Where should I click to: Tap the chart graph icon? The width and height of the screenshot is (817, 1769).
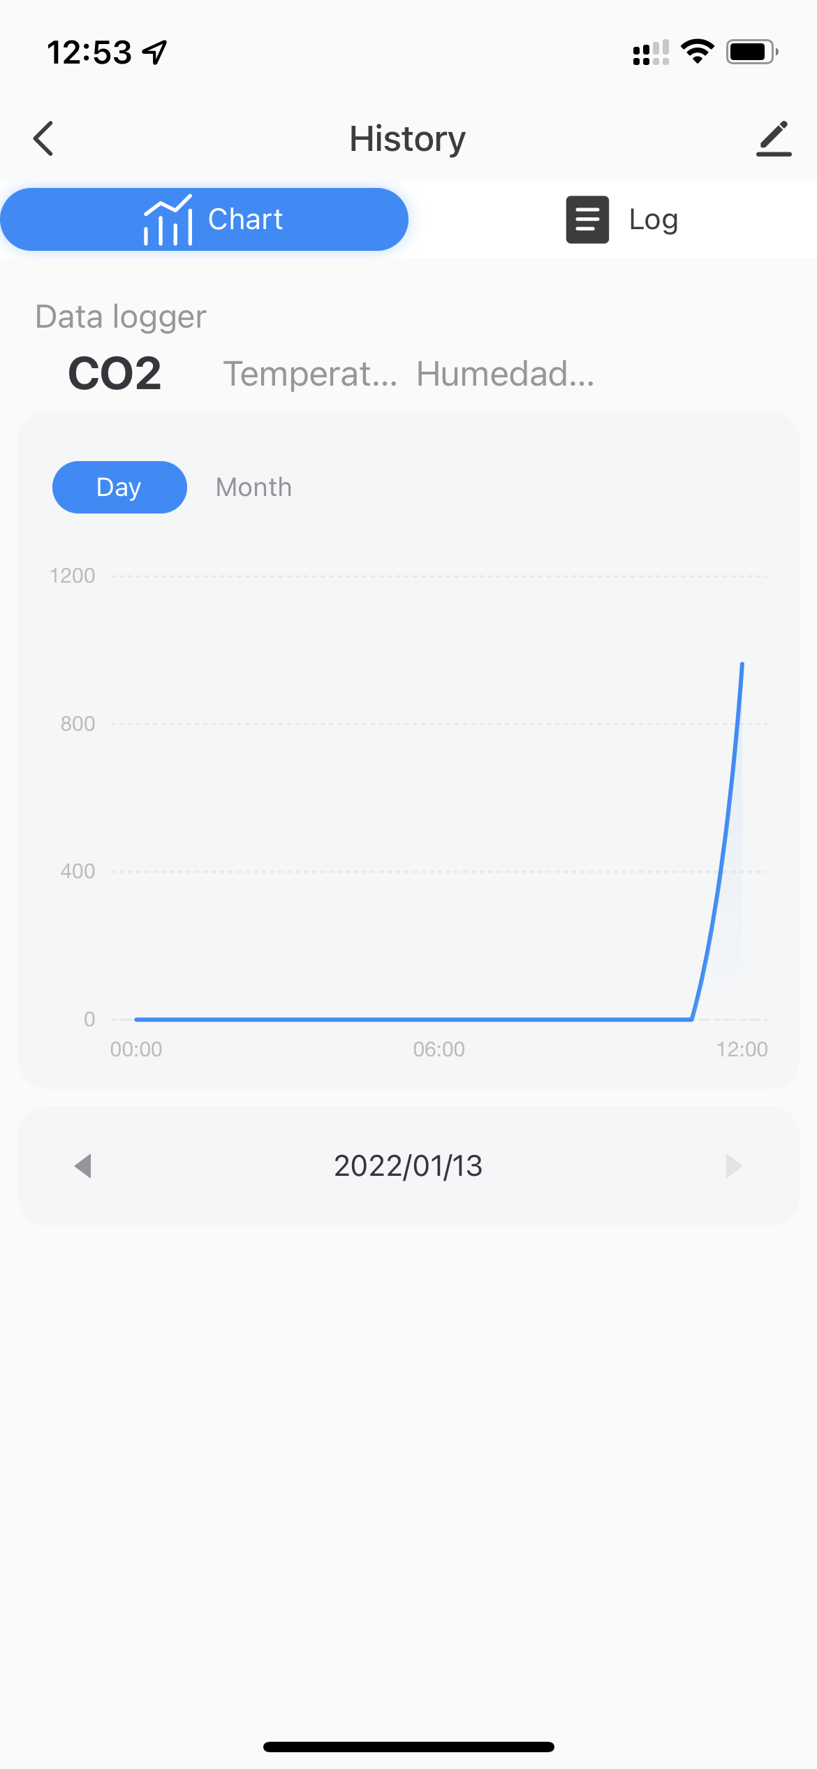point(168,219)
